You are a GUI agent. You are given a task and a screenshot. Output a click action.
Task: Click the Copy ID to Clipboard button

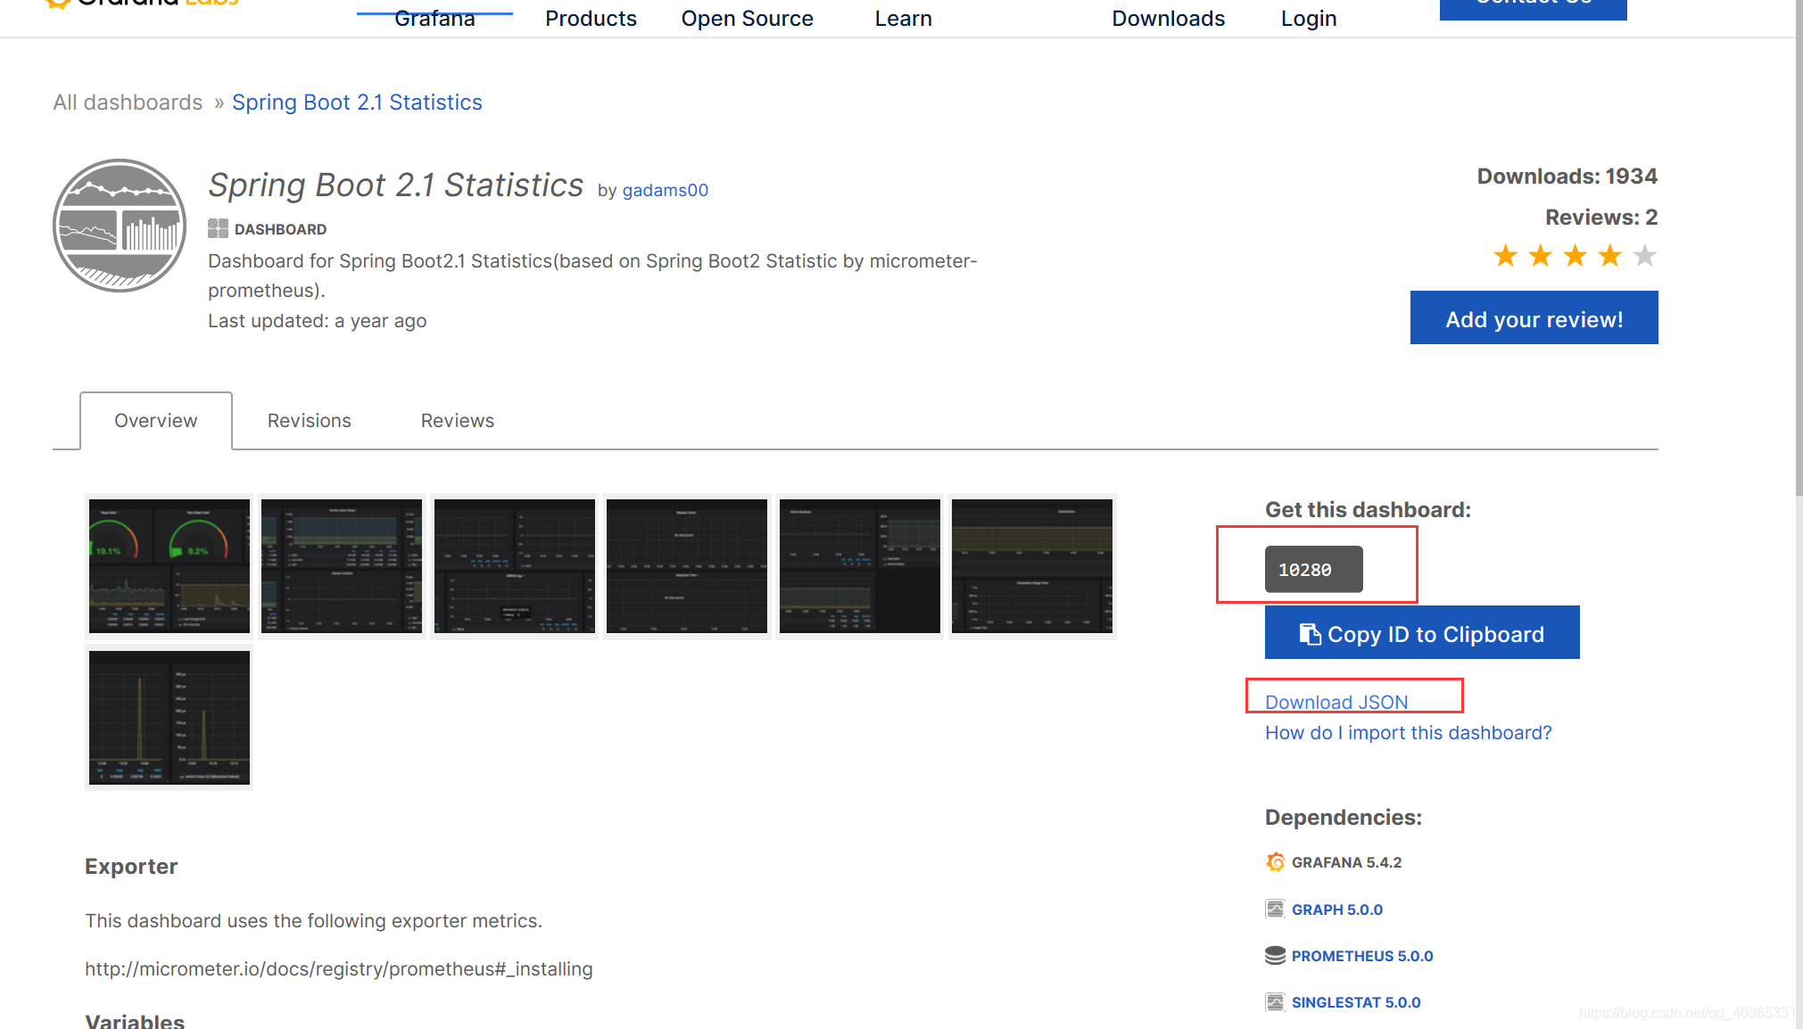point(1422,633)
